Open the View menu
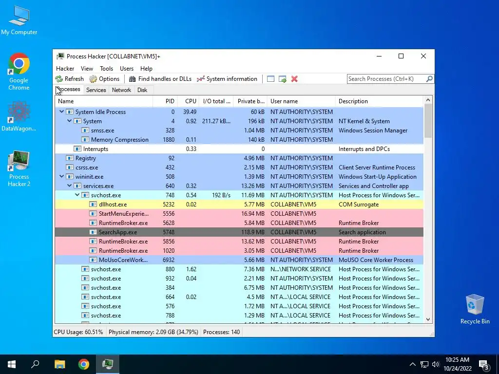The image size is (499, 374). [87, 69]
